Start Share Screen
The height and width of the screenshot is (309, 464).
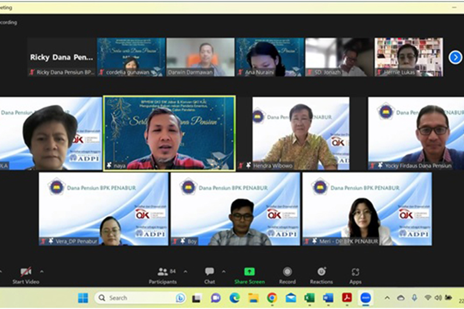(250, 276)
